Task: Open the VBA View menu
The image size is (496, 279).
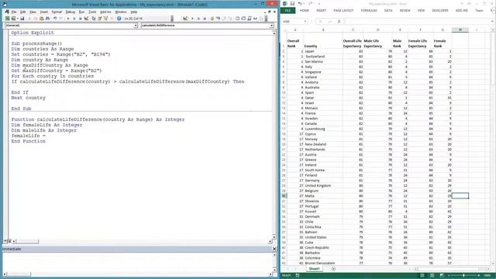Action: click(33, 12)
